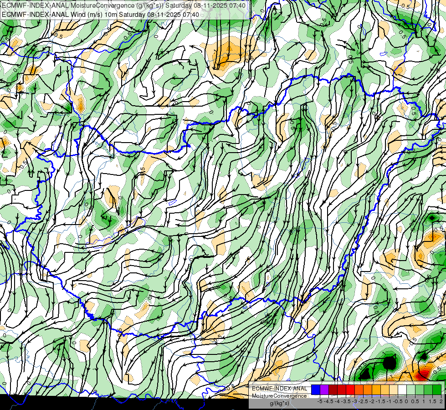Click the MoistureConvergence title line at top

coord(123,5)
